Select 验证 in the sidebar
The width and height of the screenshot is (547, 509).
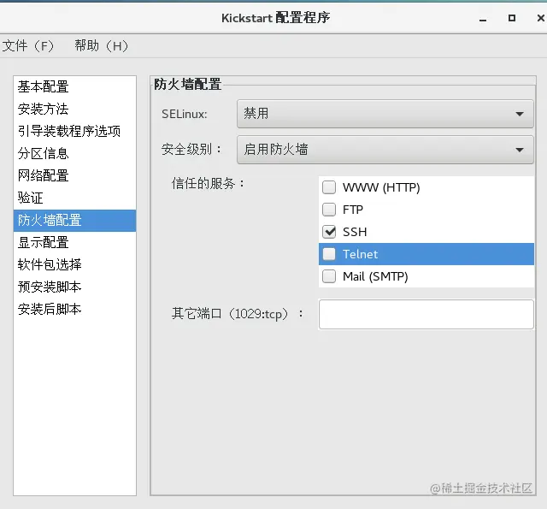coord(74,198)
